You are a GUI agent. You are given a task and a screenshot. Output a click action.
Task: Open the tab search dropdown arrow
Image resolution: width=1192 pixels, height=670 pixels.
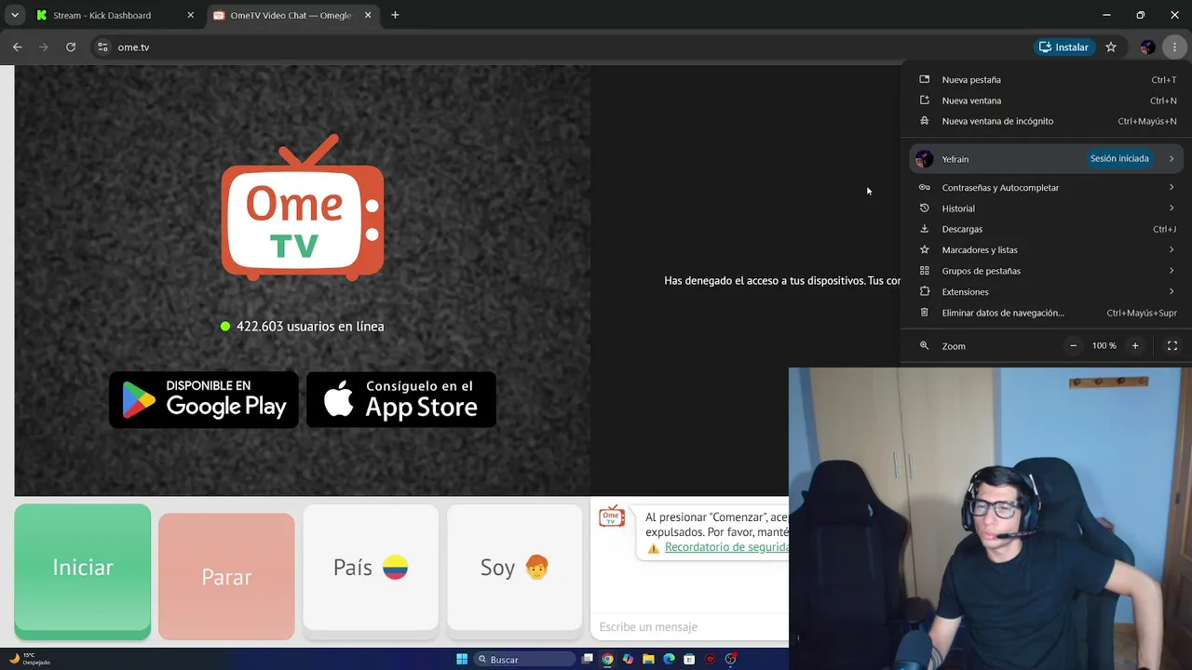pos(15,15)
